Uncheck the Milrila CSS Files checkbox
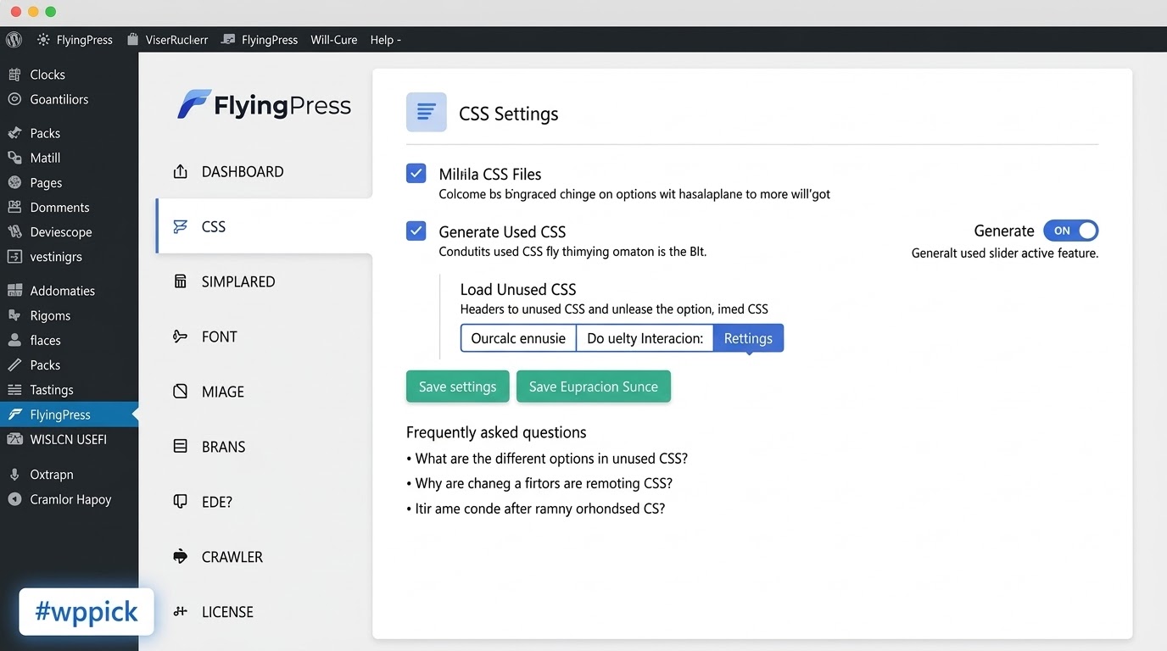This screenshot has height=651, width=1167. pyautogui.click(x=416, y=174)
